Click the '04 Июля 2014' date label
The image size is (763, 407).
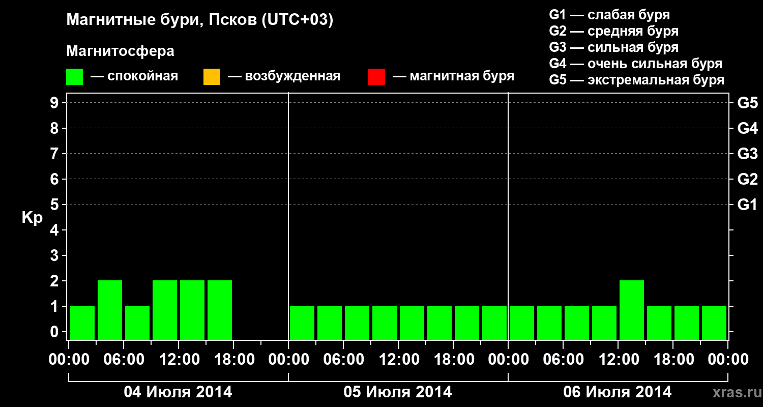click(x=178, y=392)
